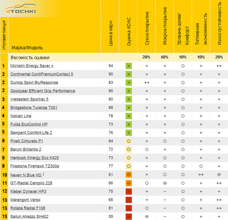Click yellow ADAC circle icon for Pirelli
This screenshot has width=228, height=220.
click(129, 141)
